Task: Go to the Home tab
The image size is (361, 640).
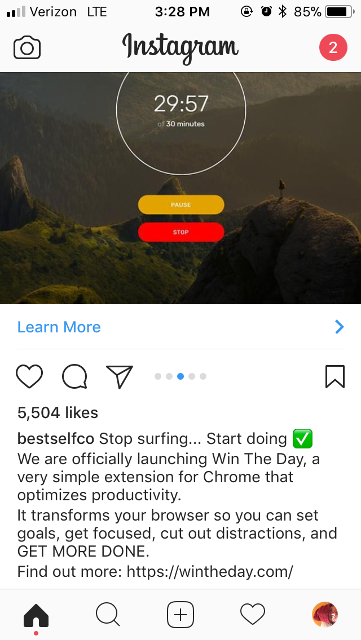Action: pos(36,615)
